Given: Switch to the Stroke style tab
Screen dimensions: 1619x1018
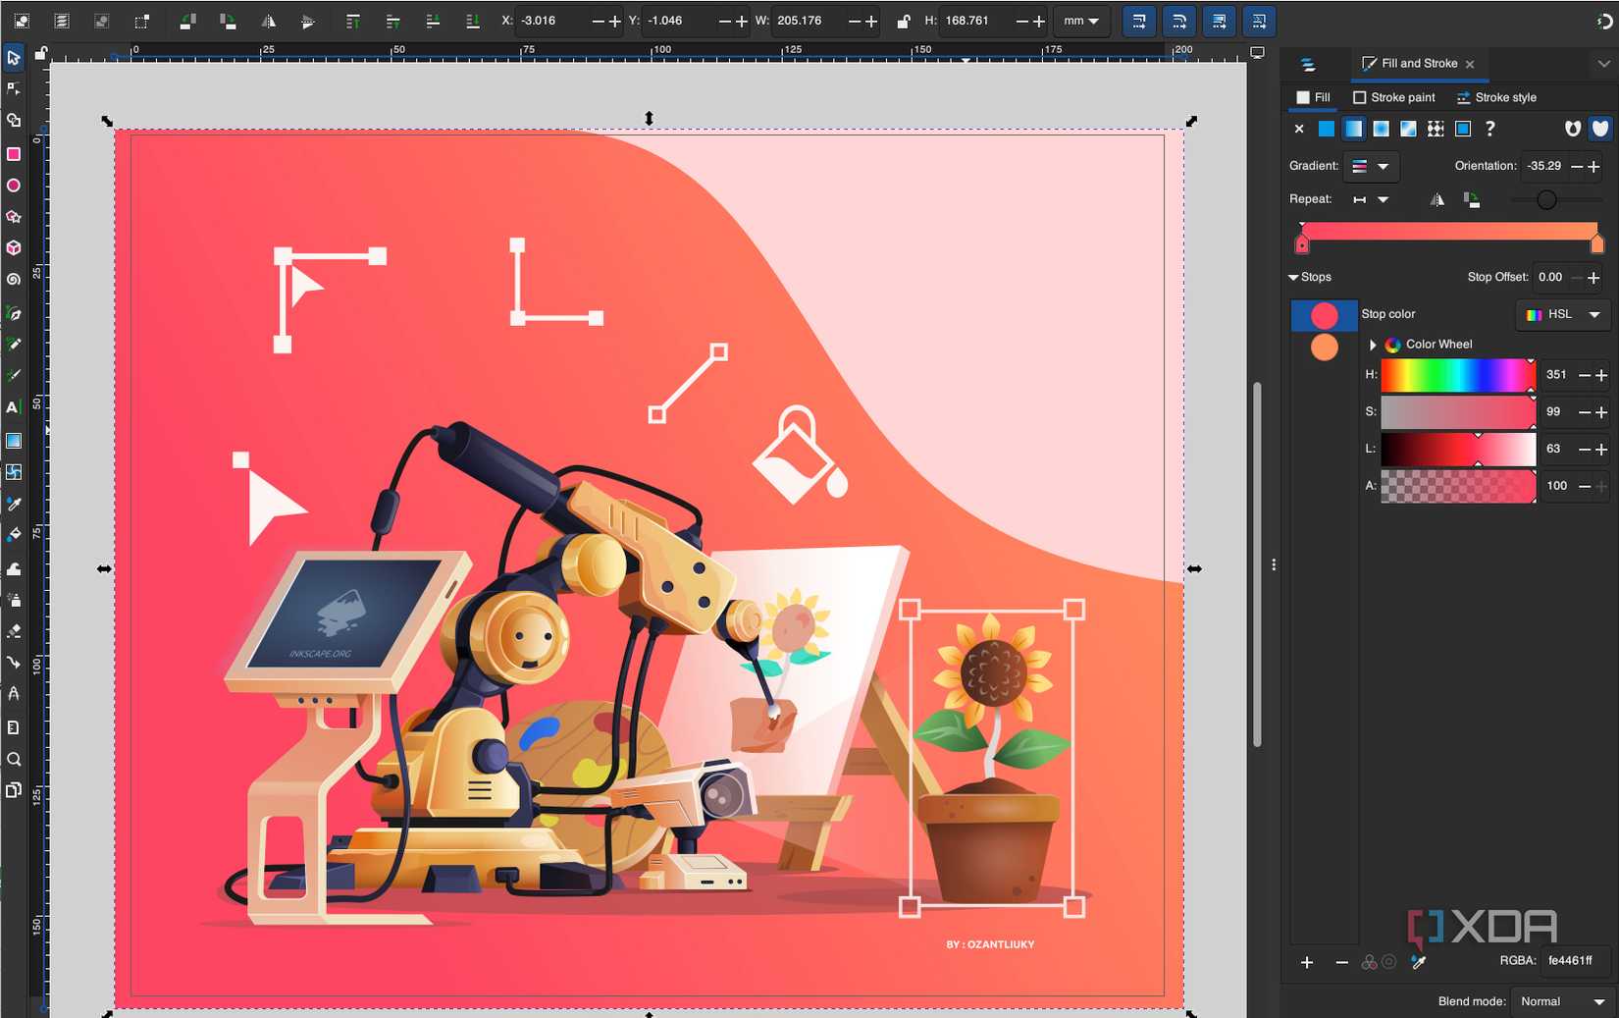Looking at the screenshot, I should coord(1496,97).
